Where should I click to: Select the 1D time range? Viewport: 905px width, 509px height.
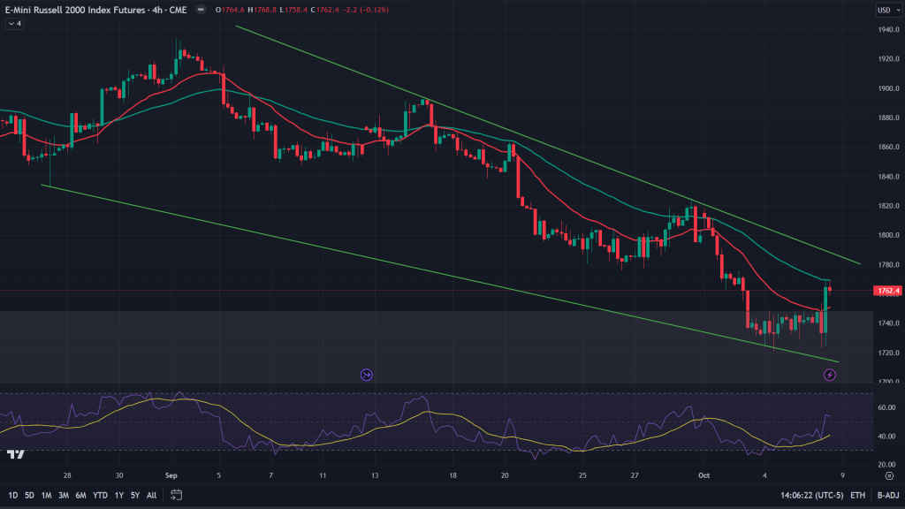point(13,495)
